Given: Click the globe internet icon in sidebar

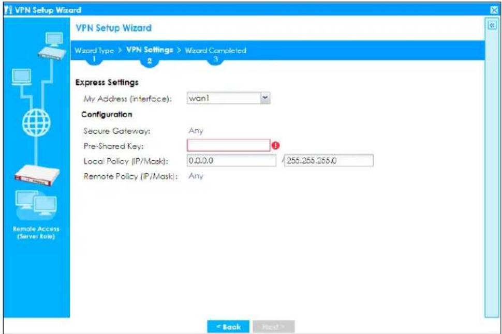Looking at the screenshot, I should point(36,123).
